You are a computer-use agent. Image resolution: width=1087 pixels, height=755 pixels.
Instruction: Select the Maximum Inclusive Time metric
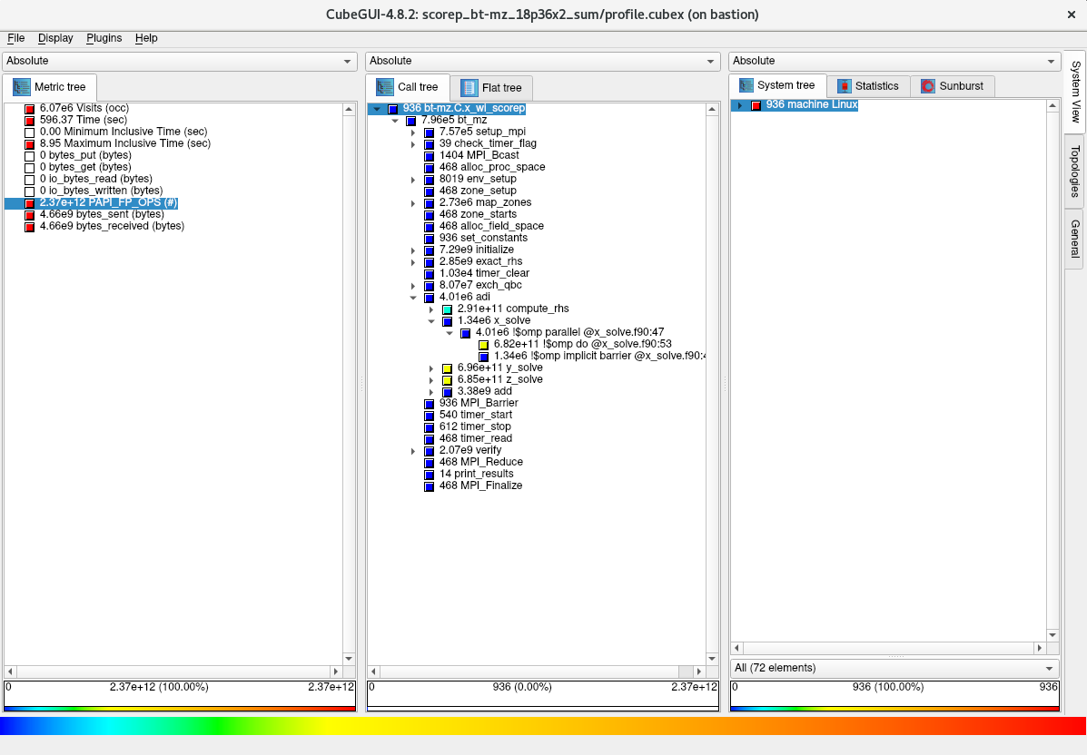click(x=124, y=143)
